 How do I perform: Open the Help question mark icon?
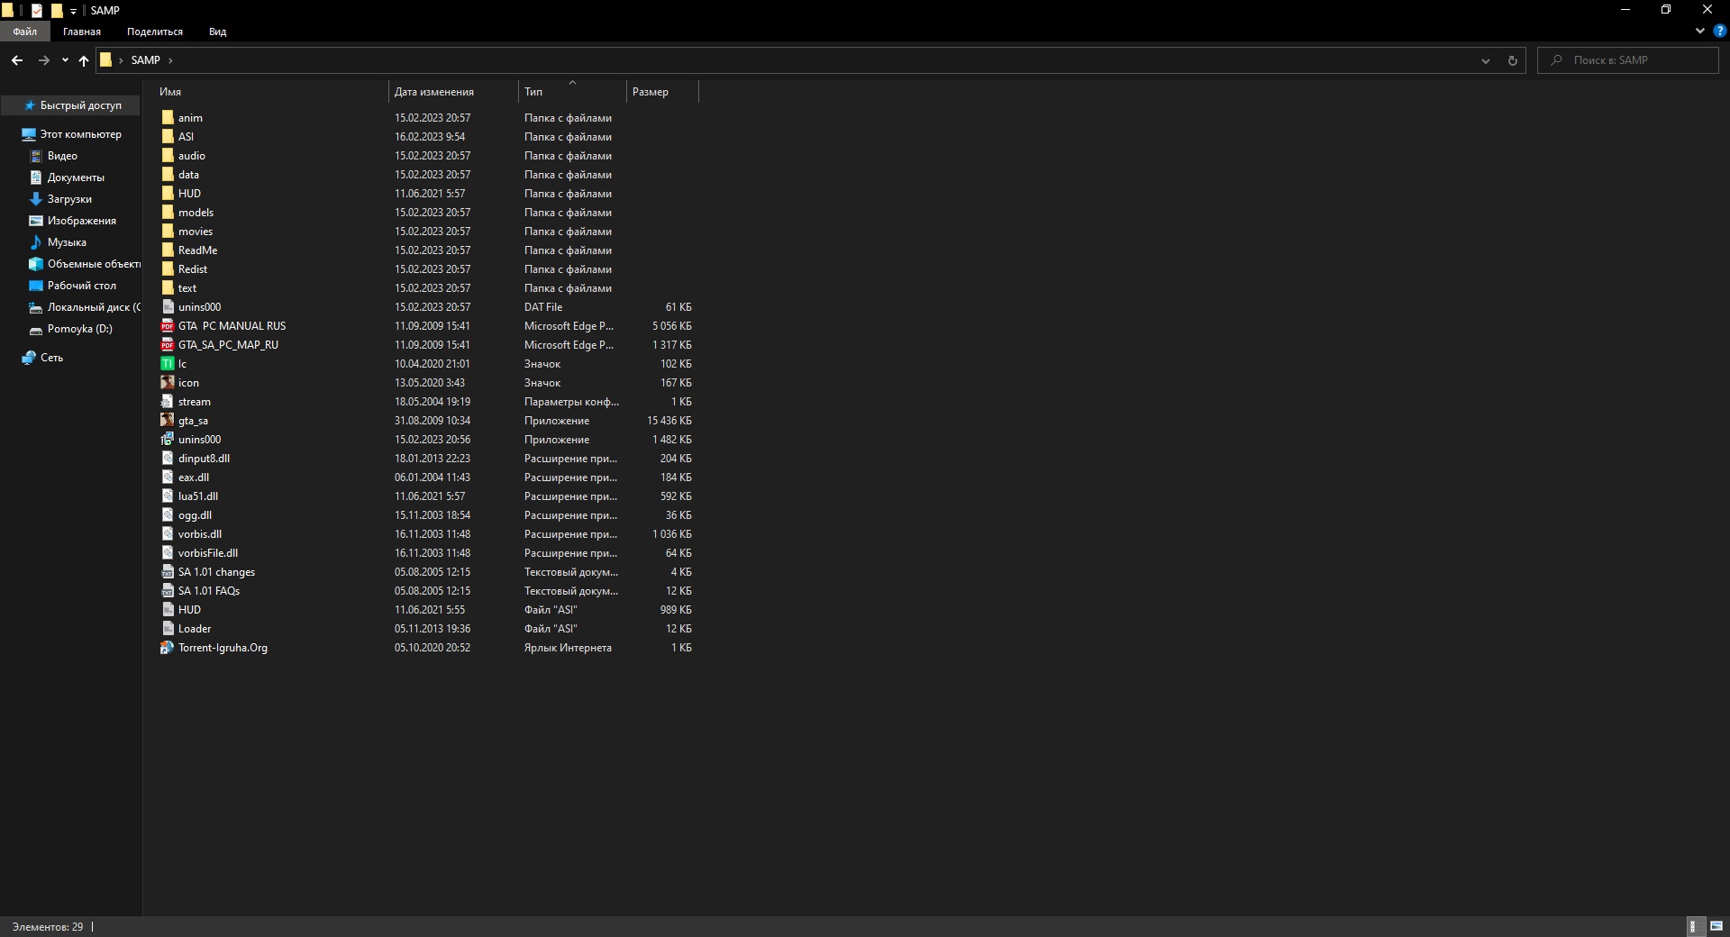point(1719,31)
